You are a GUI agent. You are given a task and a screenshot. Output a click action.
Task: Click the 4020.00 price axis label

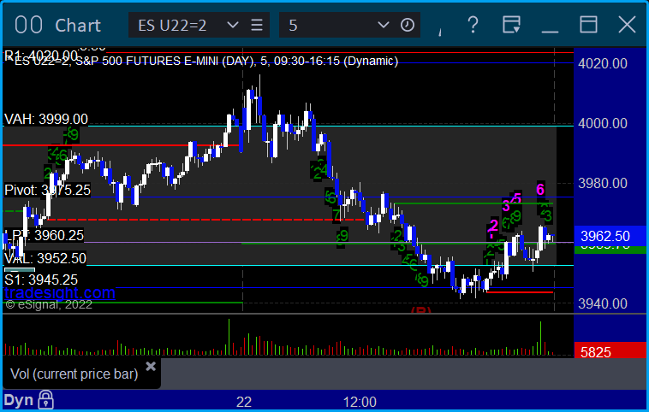pyautogui.click(x=603, y=63)
